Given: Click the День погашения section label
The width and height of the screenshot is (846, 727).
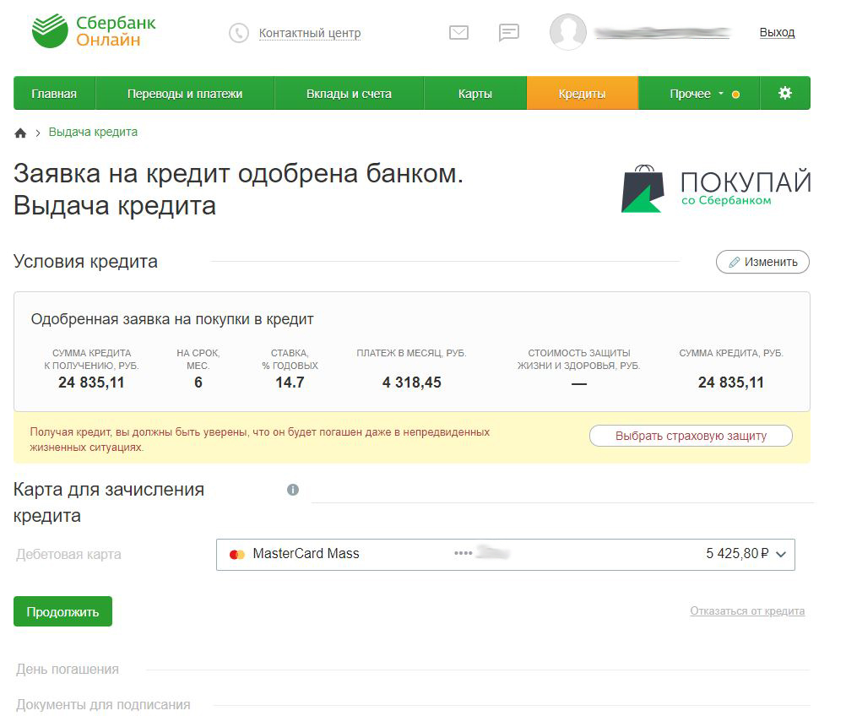Looking at the screenshot, I should pos(68,670).
